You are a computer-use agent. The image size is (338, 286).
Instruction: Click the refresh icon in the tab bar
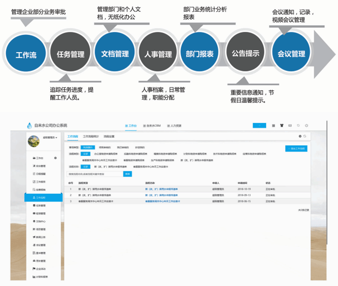305,136
